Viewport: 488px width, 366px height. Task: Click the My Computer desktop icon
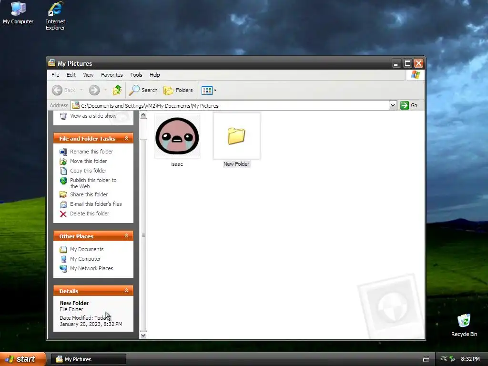(18, 13)
